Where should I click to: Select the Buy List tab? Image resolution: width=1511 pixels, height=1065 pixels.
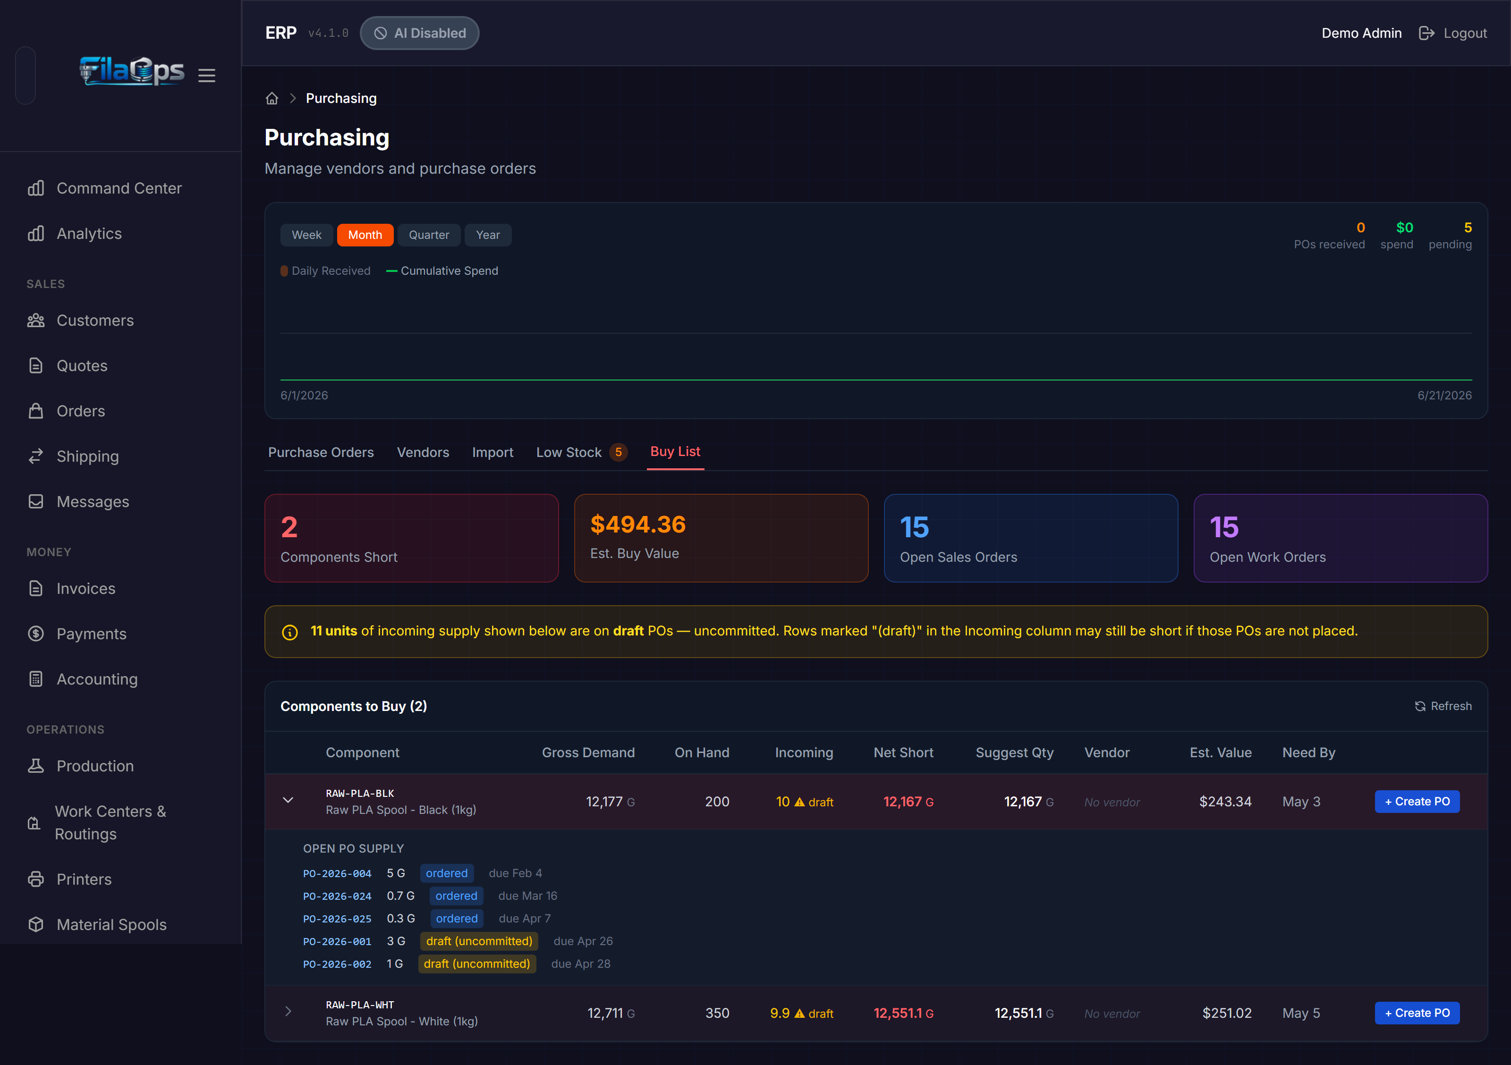click(x=675, y=452)
